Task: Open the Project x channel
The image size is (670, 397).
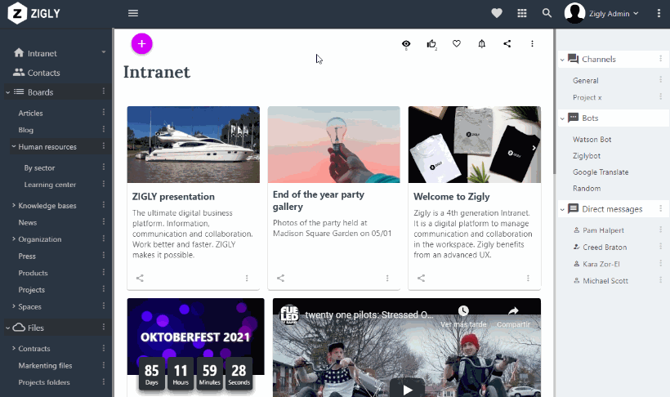Action: (x=587, y=97)
